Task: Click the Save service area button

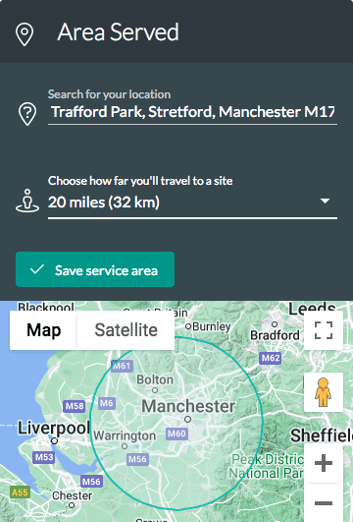Action: (x=95, y=269)
